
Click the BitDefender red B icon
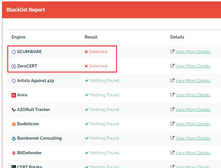14,153
